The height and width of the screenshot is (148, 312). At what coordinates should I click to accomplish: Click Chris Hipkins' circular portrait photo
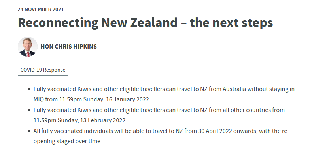click(28, 47)
